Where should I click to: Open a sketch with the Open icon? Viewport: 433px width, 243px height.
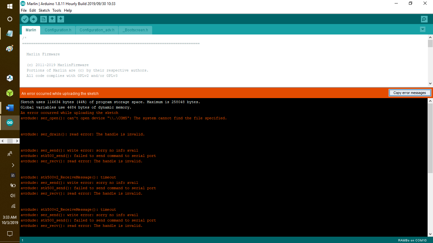(52, 19)
